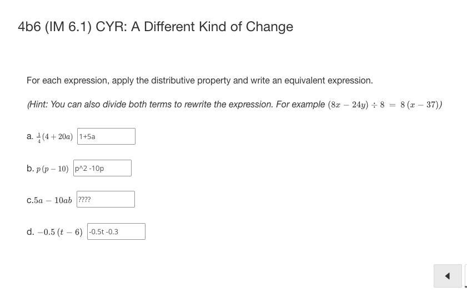Click the 'c.' problem label
This screenshot has height=301, width=467.
click(x=29, y=200)
